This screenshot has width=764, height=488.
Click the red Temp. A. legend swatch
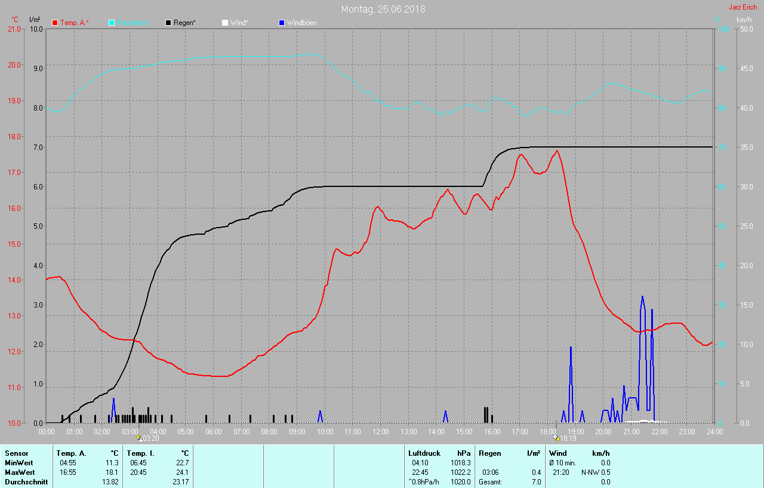pyautogui.click(x=55, y=23)
